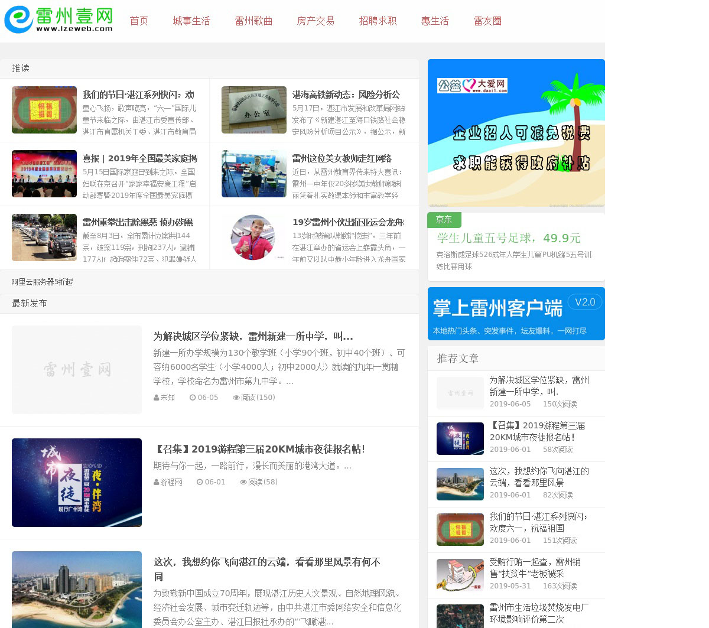Open article 为解决城区学位紧缺 in latest list
The image size is (709, 628).
click(x=253, y=336)
